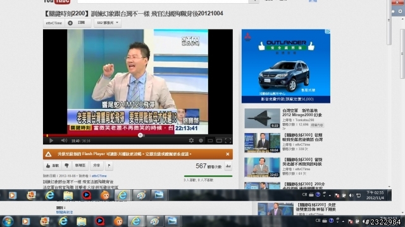Click the 分享 share button
405x227 pixels.
97,165
